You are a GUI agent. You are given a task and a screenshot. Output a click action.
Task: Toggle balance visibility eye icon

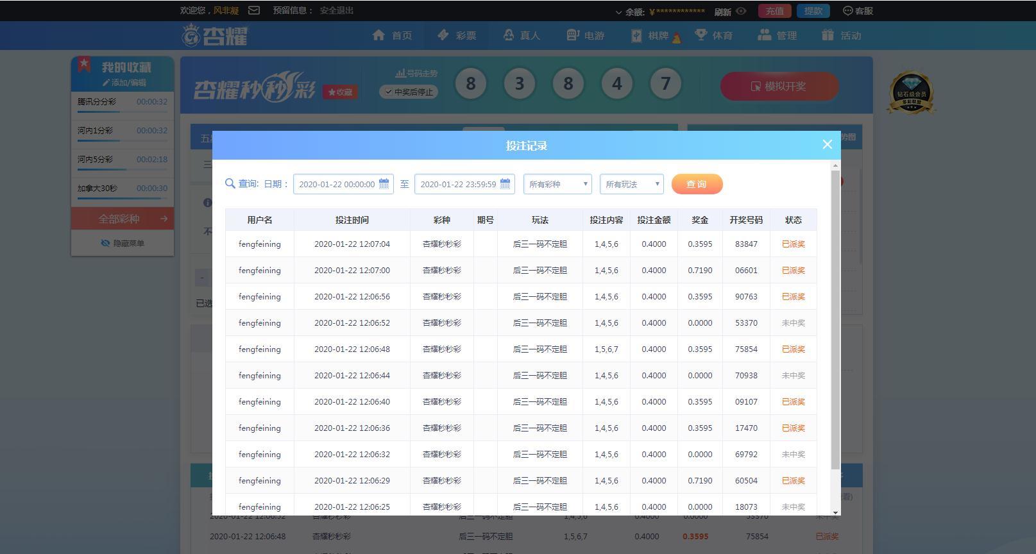(741, 11)
